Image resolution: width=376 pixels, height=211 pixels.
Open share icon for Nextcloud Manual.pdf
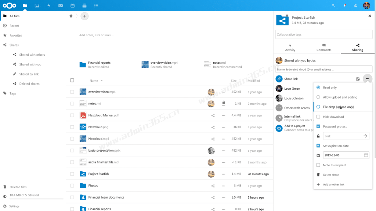coord(213,115)
